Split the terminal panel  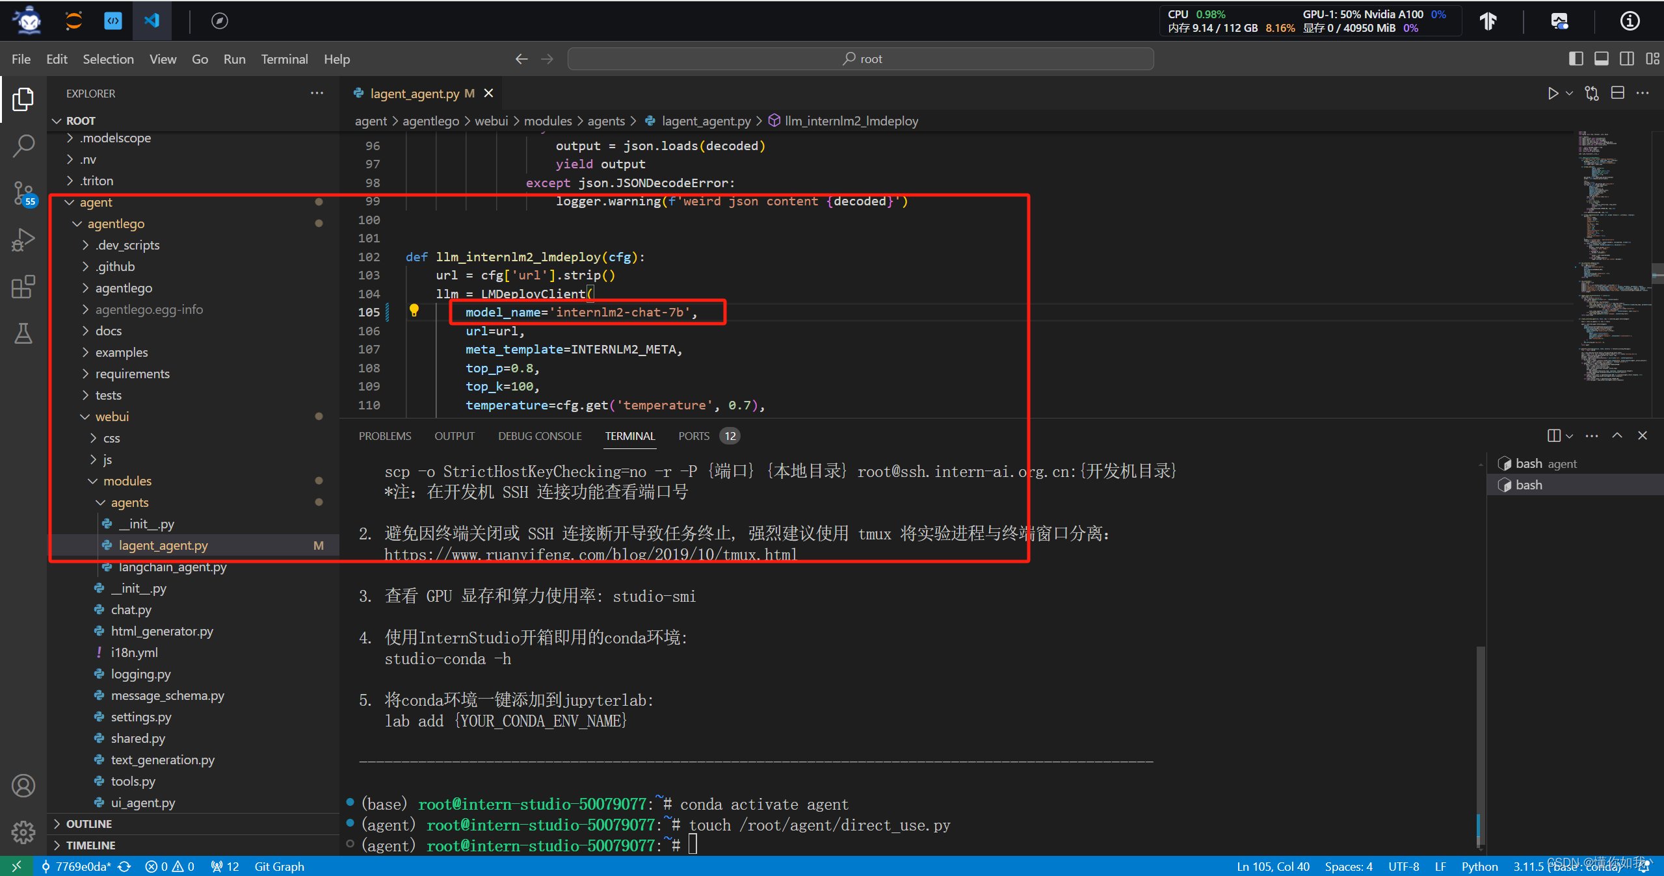(x=1553, y=435)
